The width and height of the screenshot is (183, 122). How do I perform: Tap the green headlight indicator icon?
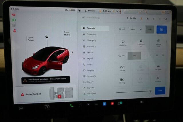click(14, 20)
